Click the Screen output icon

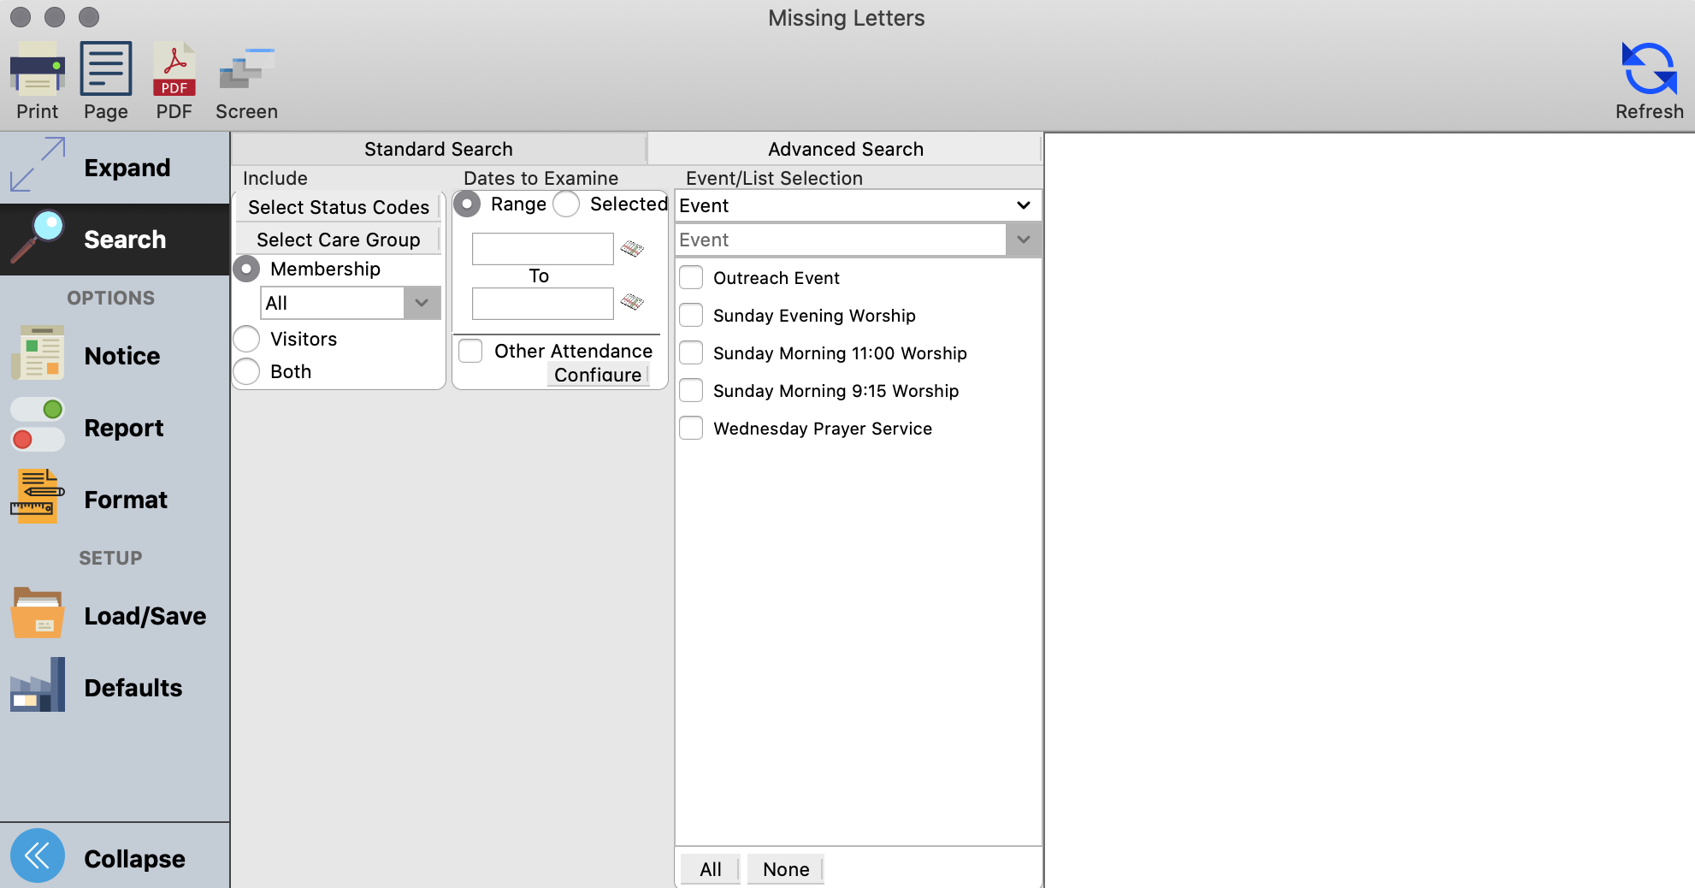pos(246,70)
